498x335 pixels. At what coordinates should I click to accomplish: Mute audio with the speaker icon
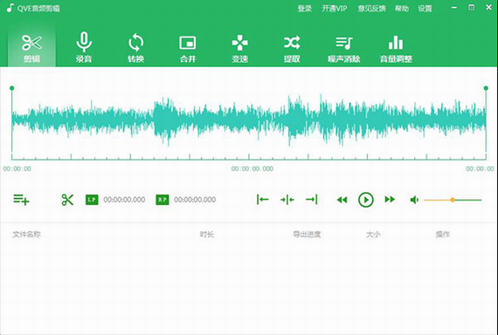coord(414,200)
